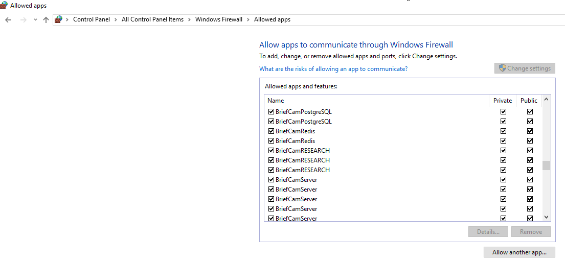Toggle Private checkbox of second BriefCamRedis row

pyautogui.click(x=503, y=141)
